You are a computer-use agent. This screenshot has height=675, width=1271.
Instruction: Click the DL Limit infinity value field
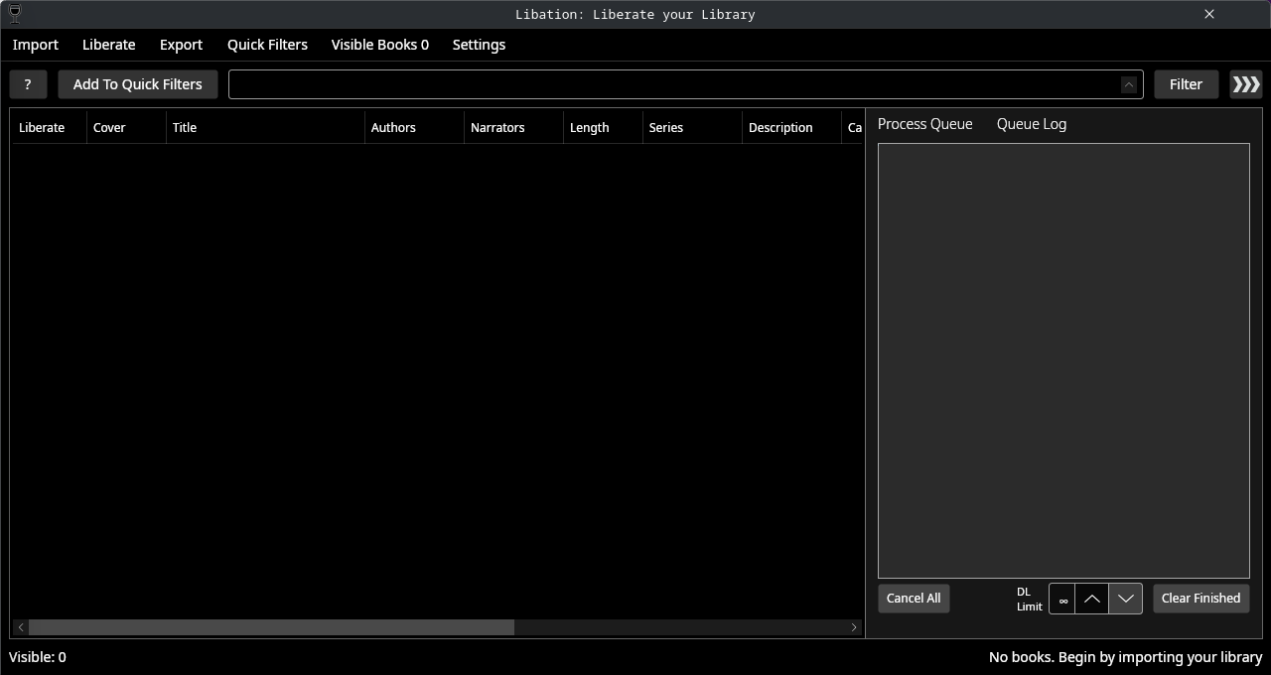[x=1062, y=599]
